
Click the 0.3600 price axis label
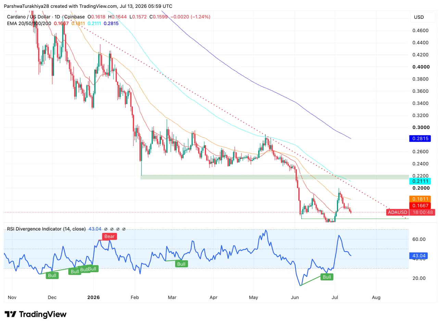[421, 91]
